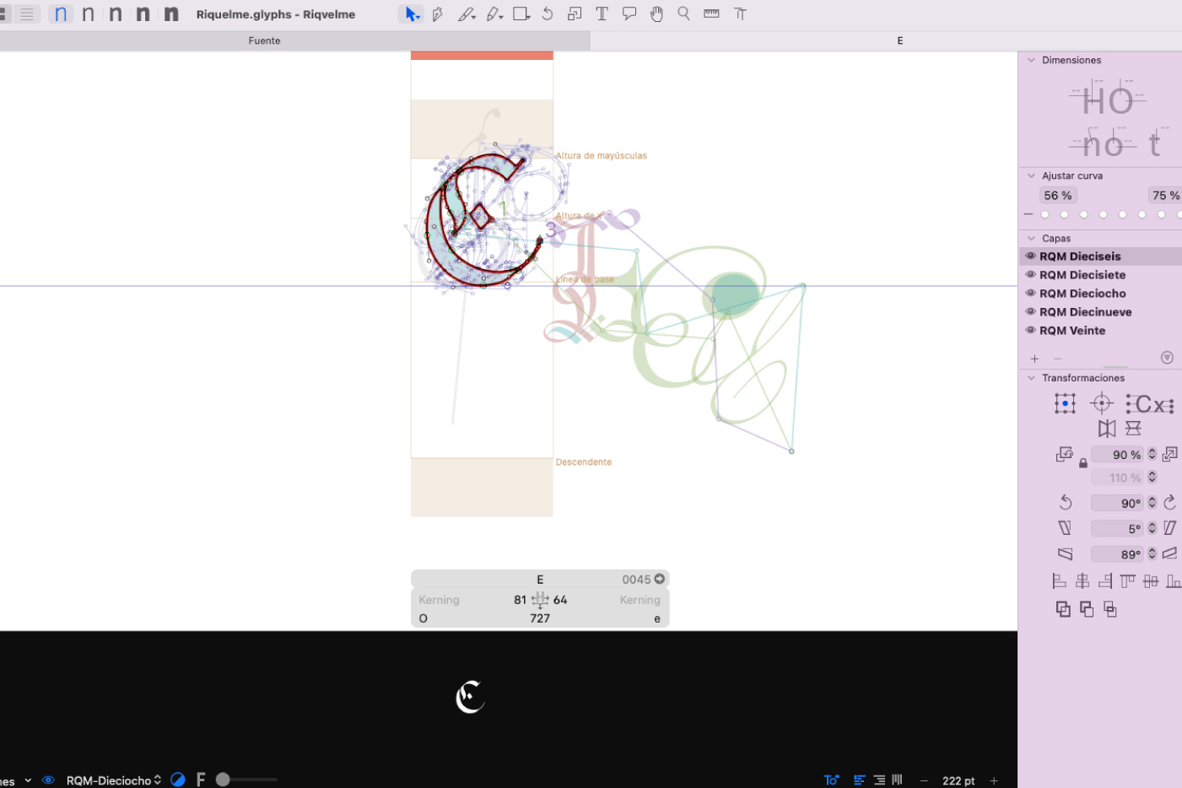Collapse the Dimensiones section
The width and height of the screenshot is (1182, 788).
point(1031,61)
